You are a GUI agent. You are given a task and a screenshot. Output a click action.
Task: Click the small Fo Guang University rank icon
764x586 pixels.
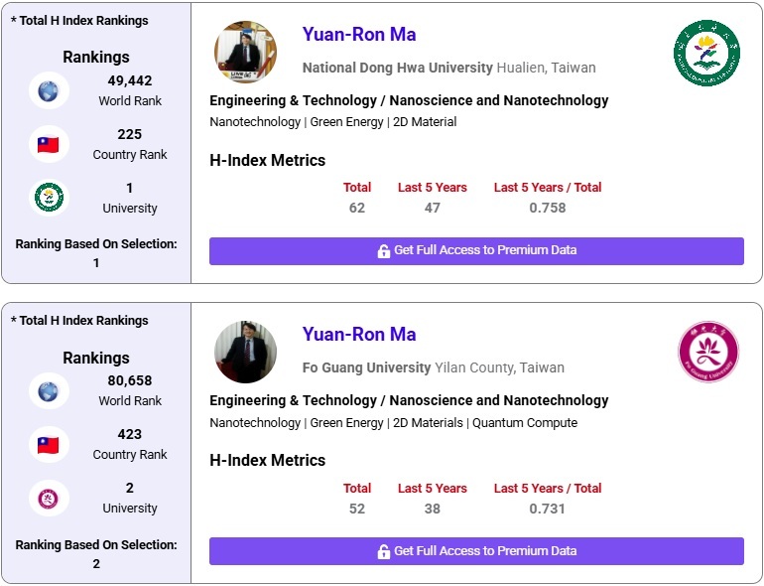click(x=48, y=498)
